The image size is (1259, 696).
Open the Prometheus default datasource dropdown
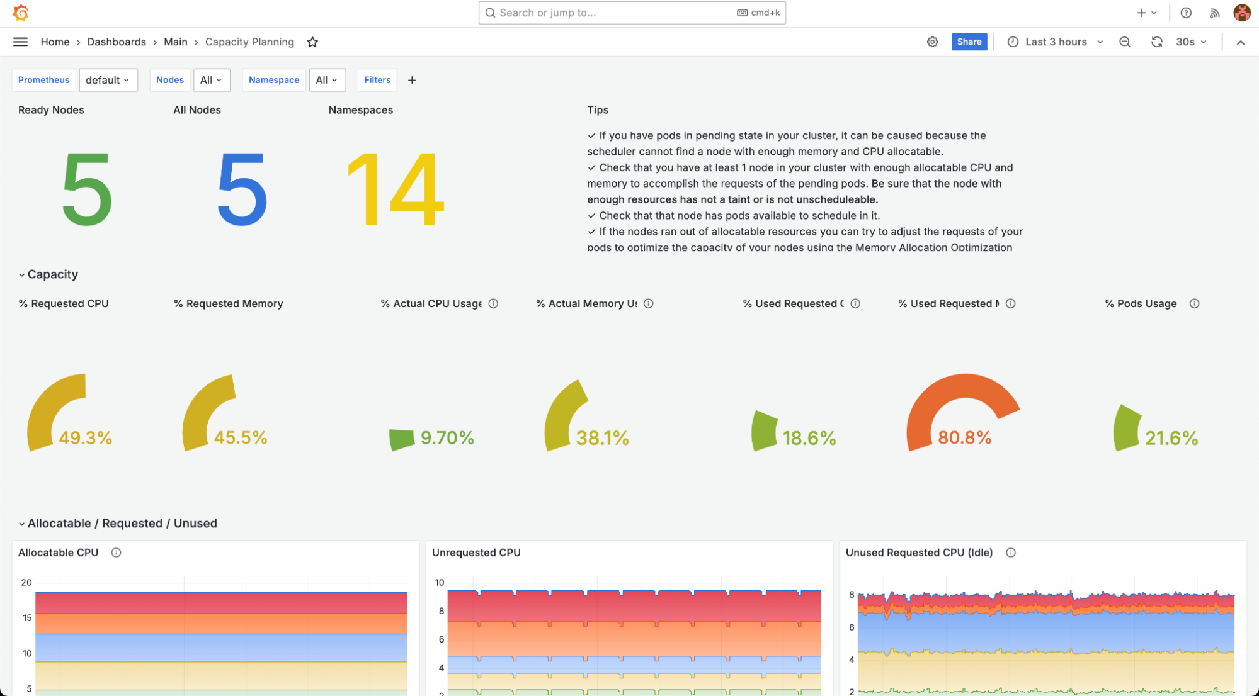(x=108, y=80)
